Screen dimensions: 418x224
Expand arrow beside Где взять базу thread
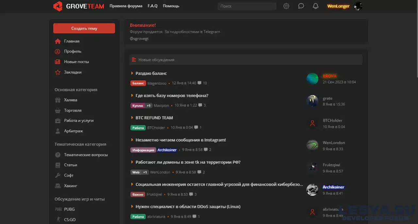coord(132,96)
